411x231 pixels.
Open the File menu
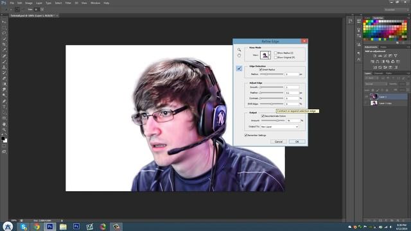[12, 3]
